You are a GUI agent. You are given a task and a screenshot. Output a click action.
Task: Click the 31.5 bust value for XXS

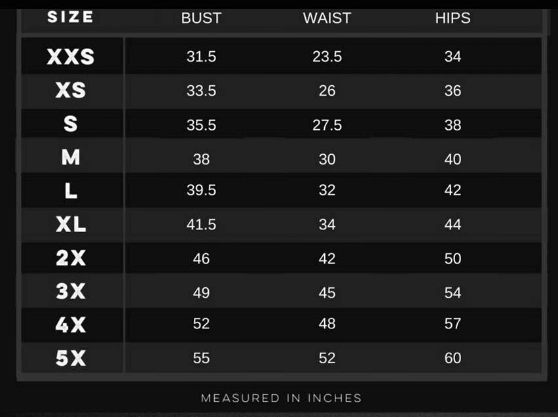coord(202,56)
